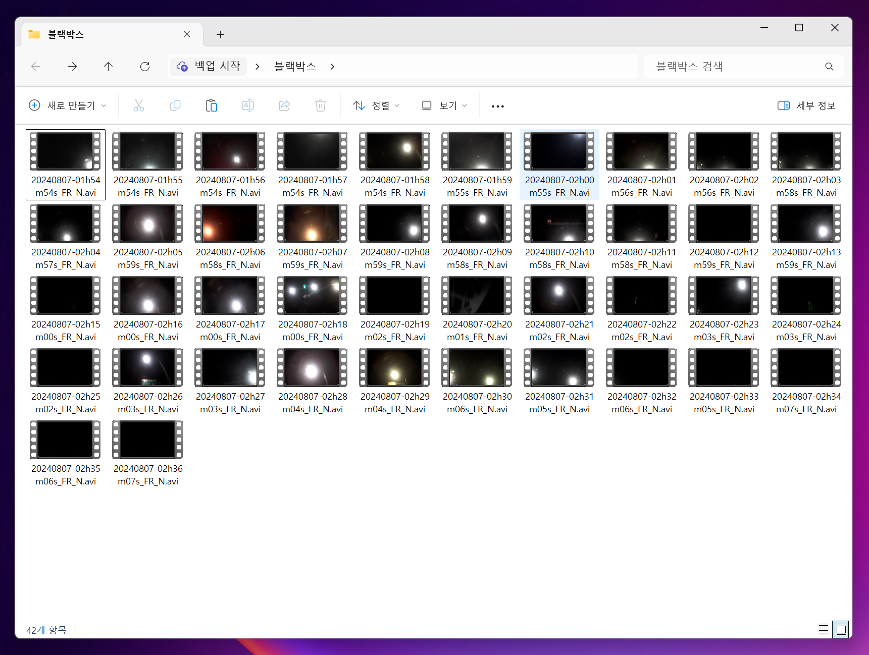869x655 pixels.
Task: Select video 20240807-02h29m04s_FR_N.avi
Action: (x=395, y=381)
